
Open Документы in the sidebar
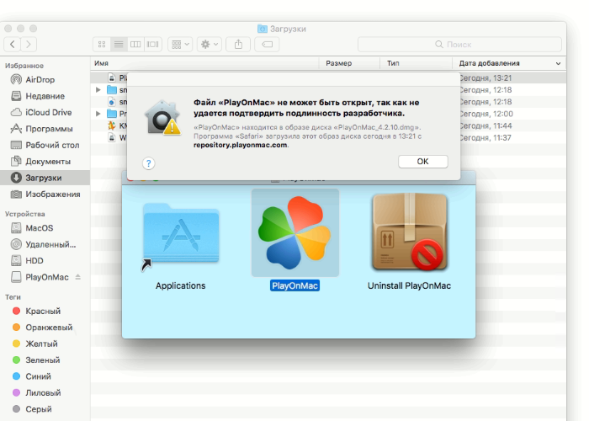45,162
